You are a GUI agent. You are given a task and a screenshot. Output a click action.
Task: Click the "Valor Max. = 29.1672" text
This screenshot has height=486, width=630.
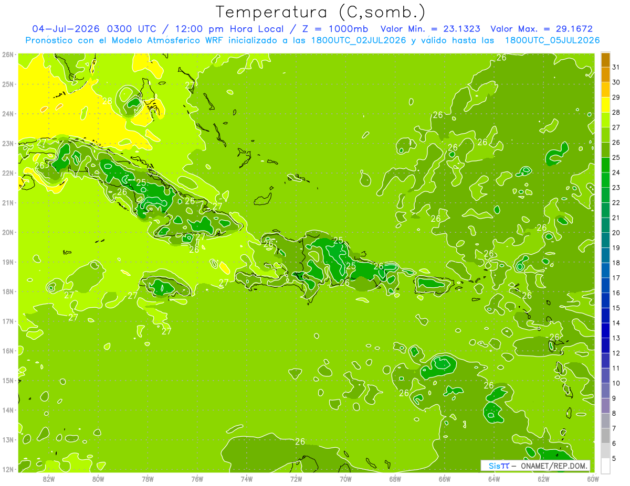(541, 29)
